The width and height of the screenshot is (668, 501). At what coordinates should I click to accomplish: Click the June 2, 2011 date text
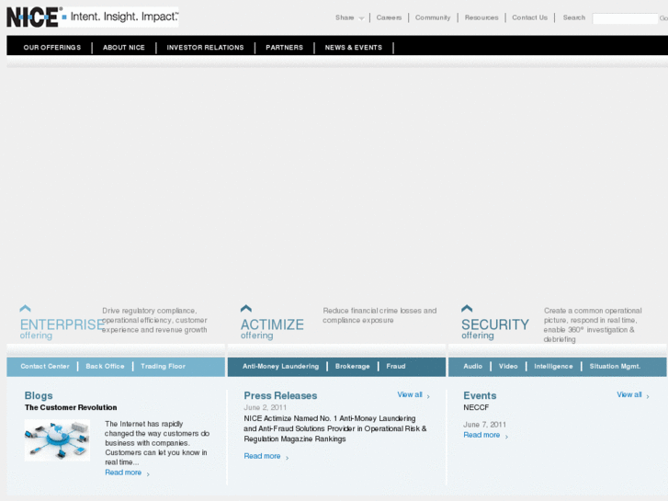[x=265, y=407]
